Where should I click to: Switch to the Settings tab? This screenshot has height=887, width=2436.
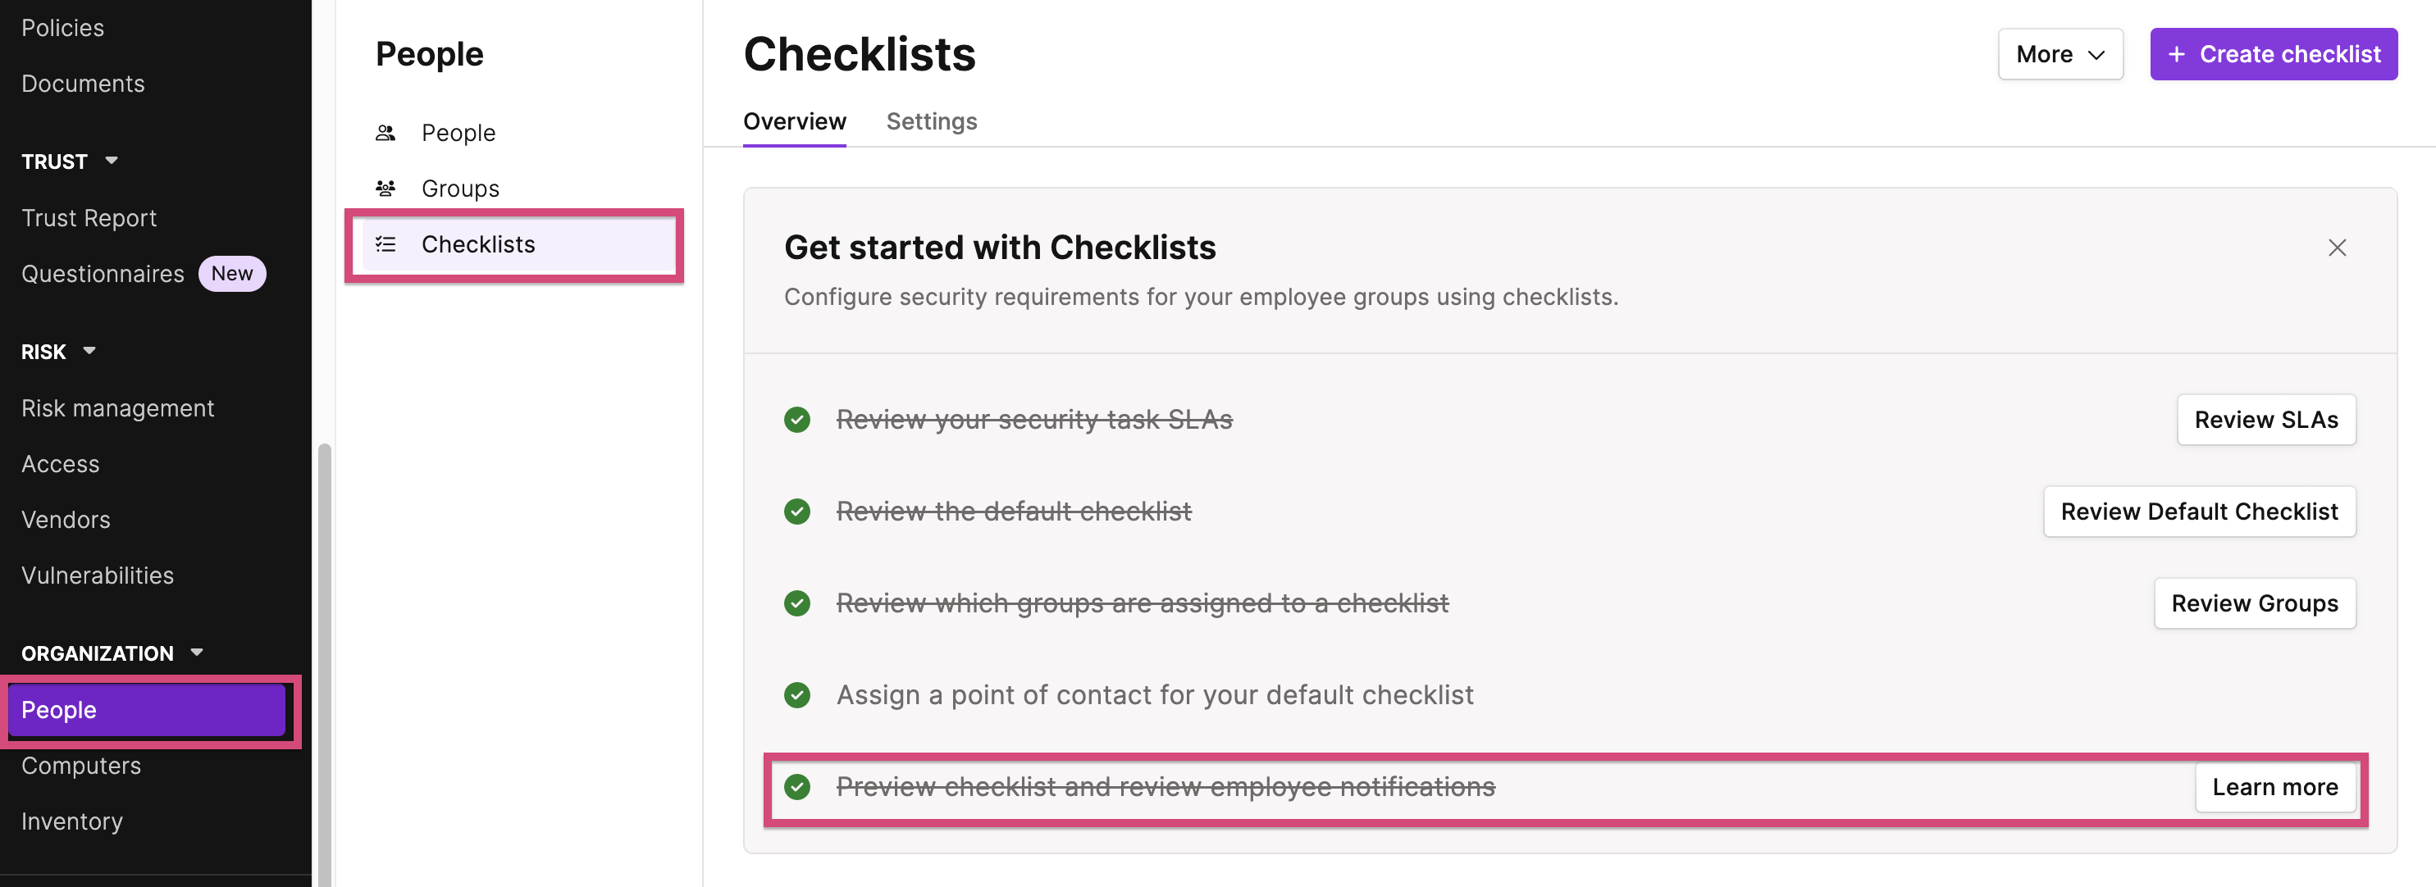[931, 122]
